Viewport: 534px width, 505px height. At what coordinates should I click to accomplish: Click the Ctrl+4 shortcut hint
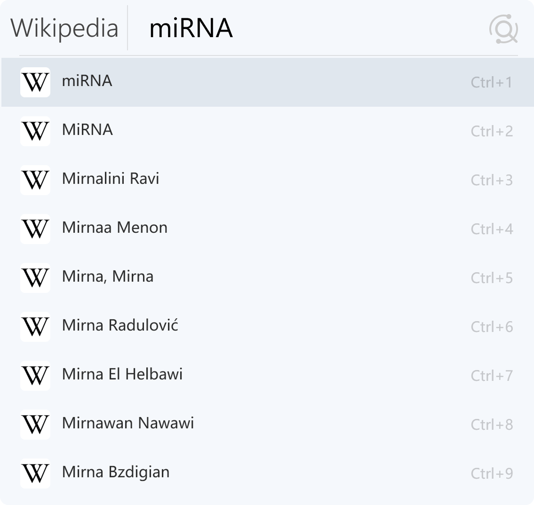point(492,229)
